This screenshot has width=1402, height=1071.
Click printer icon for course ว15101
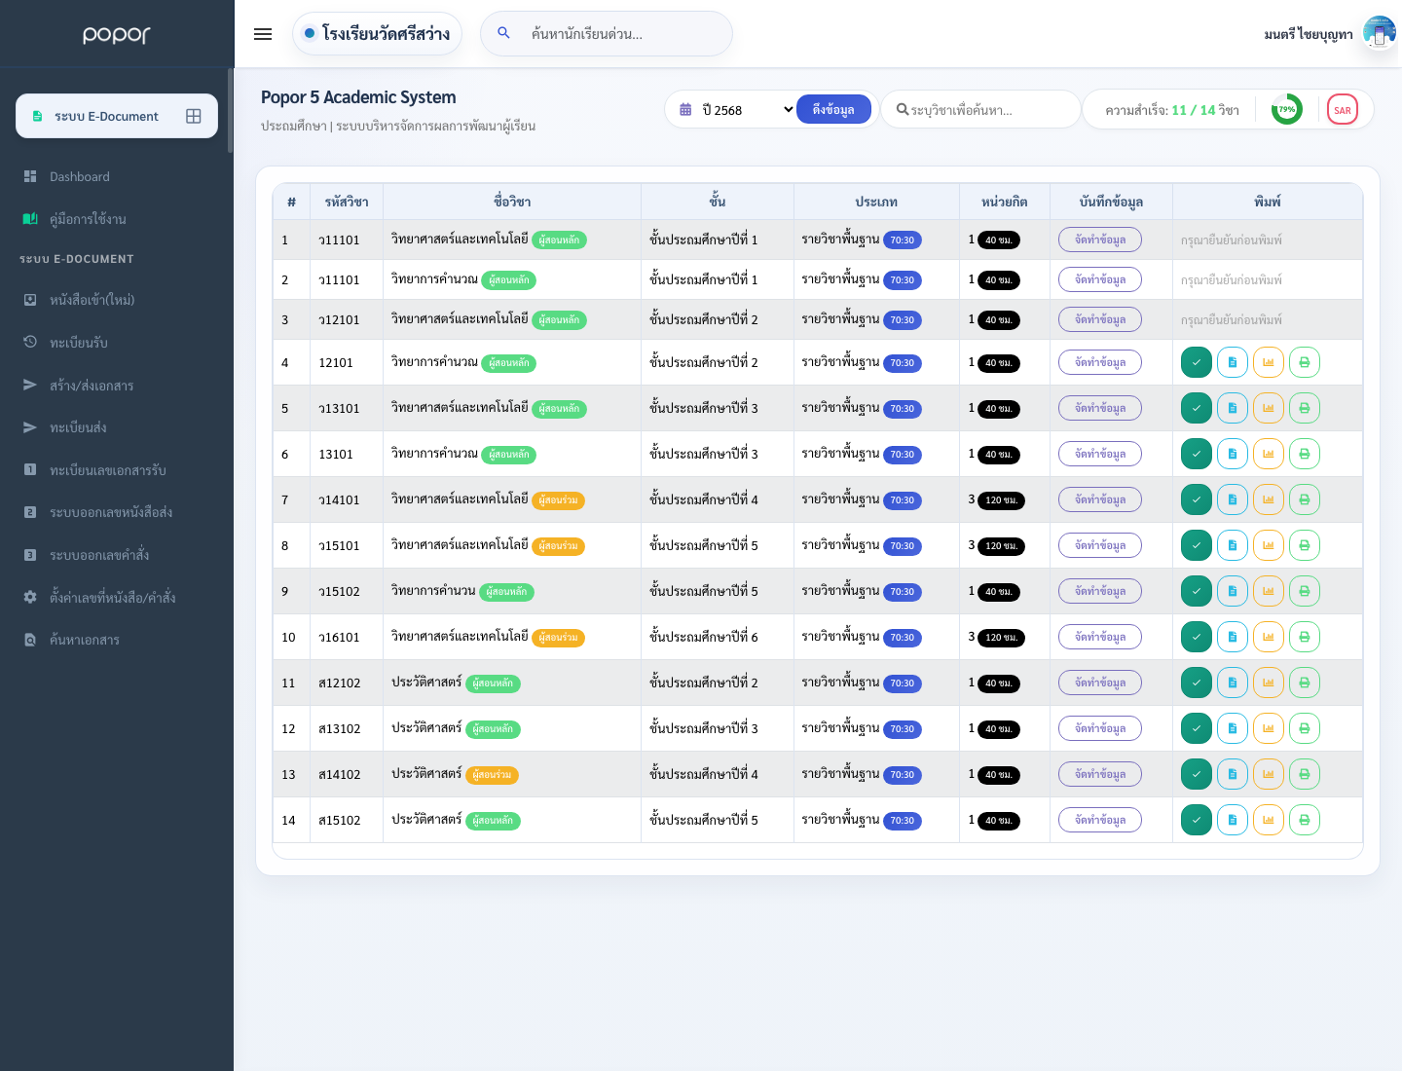point(1305,545)
